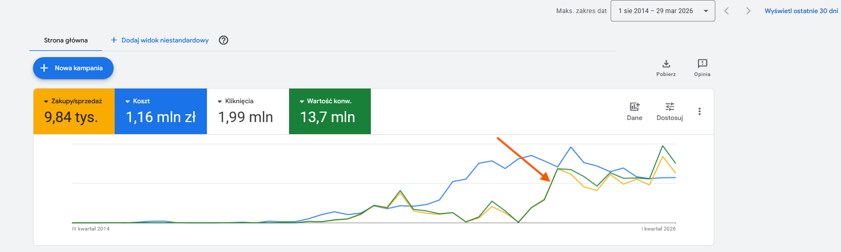Open Koszt metric dropdown
The image size is (841, 252).
coord(138,101)
